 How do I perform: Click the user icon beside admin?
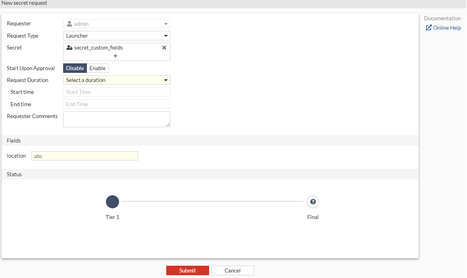click(69, 23)
